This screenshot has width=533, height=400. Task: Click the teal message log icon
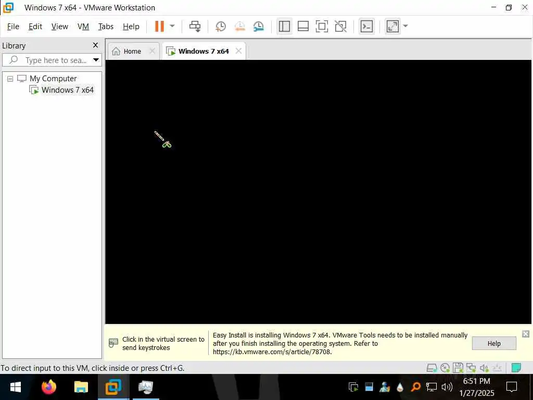pos(516,368)
